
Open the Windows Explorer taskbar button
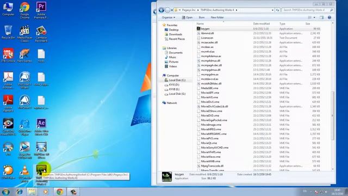tap(32, 192)
